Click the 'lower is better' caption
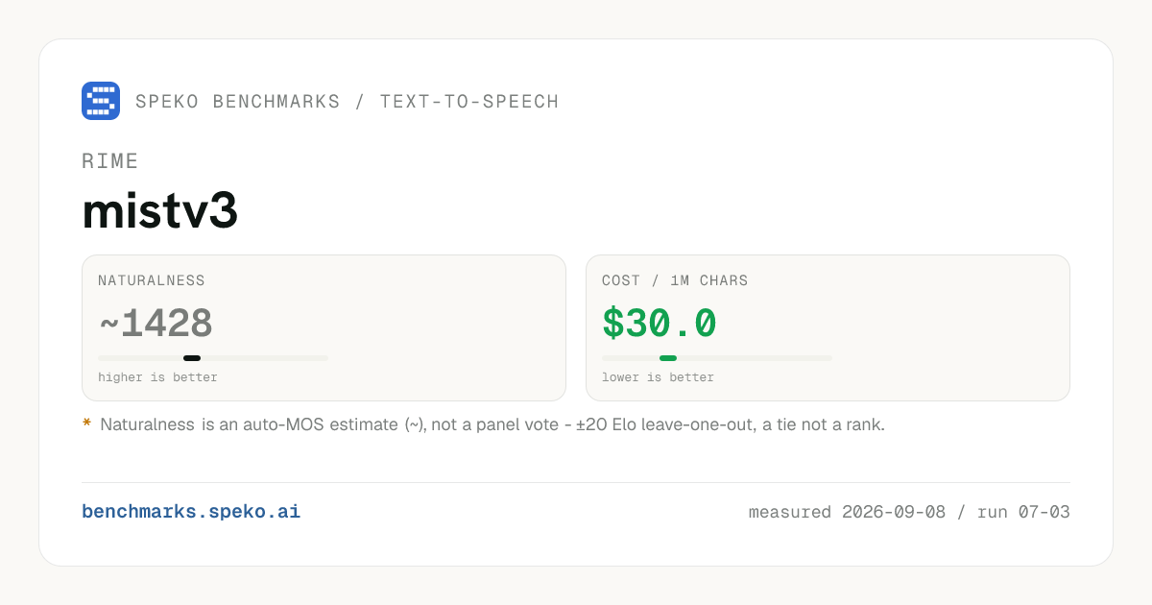This screenshot has height=605, width=1152. (658, 377)
